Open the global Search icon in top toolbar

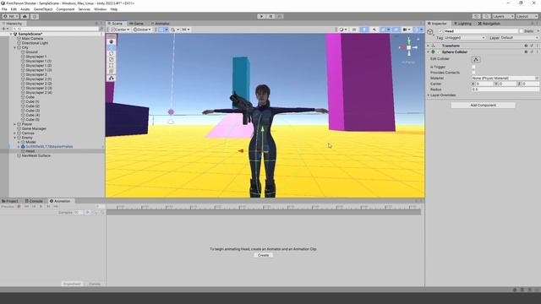tap(487, 16)
